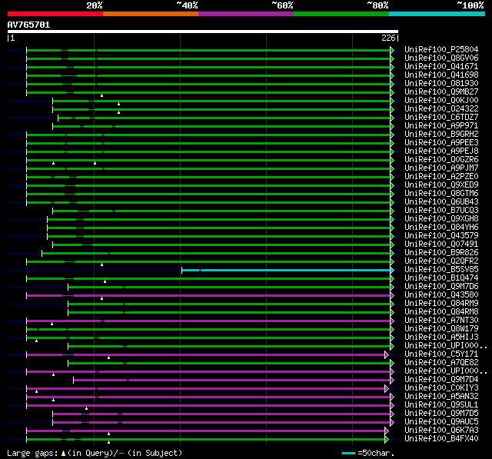Click the orange ~40% identity legend segment
The image size is (492, 459).
pos(151,14)
